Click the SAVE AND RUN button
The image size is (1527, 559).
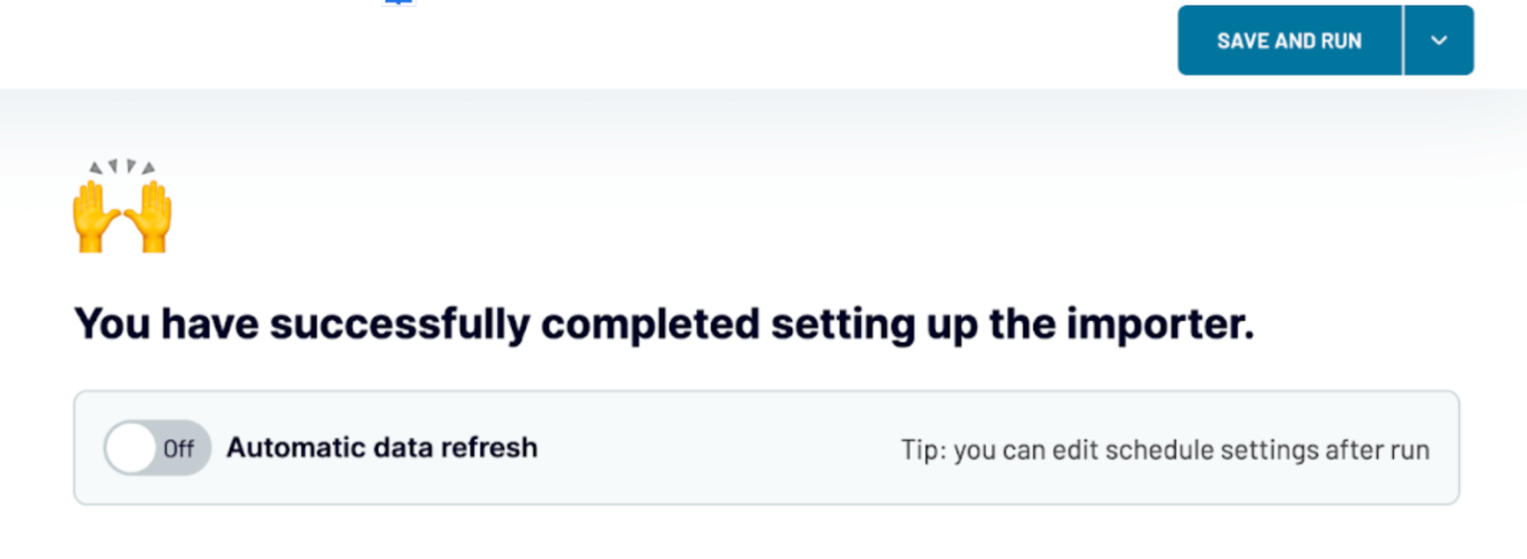(x=1289, y=41)
